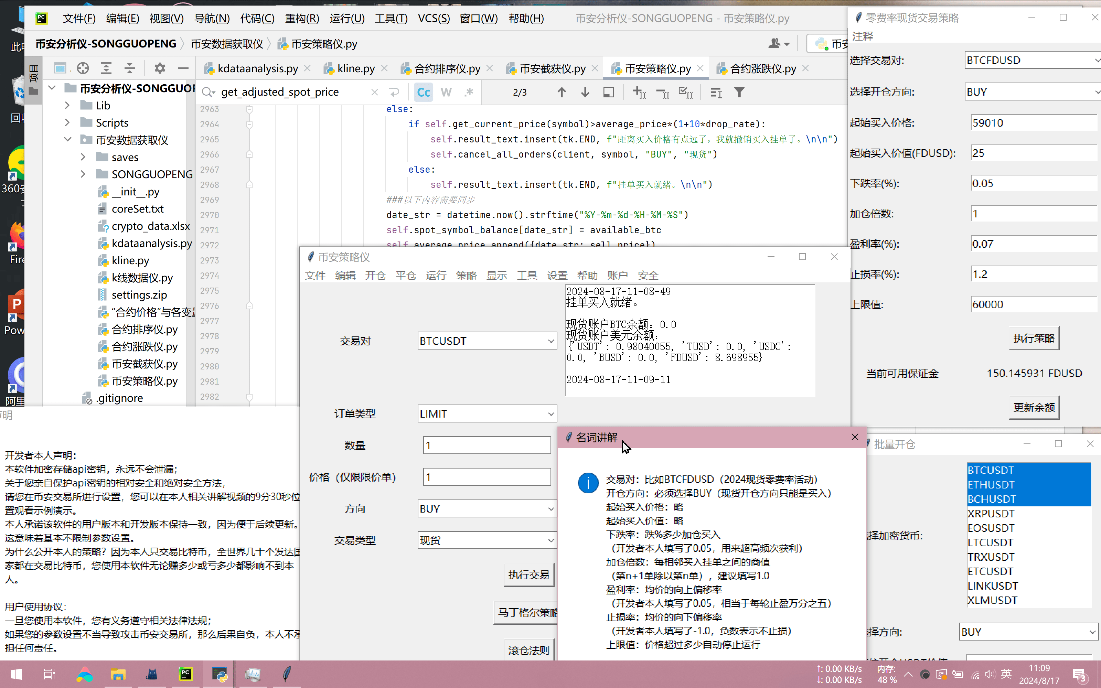Viewport: 1101px width, 688px height.
Task: Open user account icon in PyCharm toolbar
Action: point(778,44)
